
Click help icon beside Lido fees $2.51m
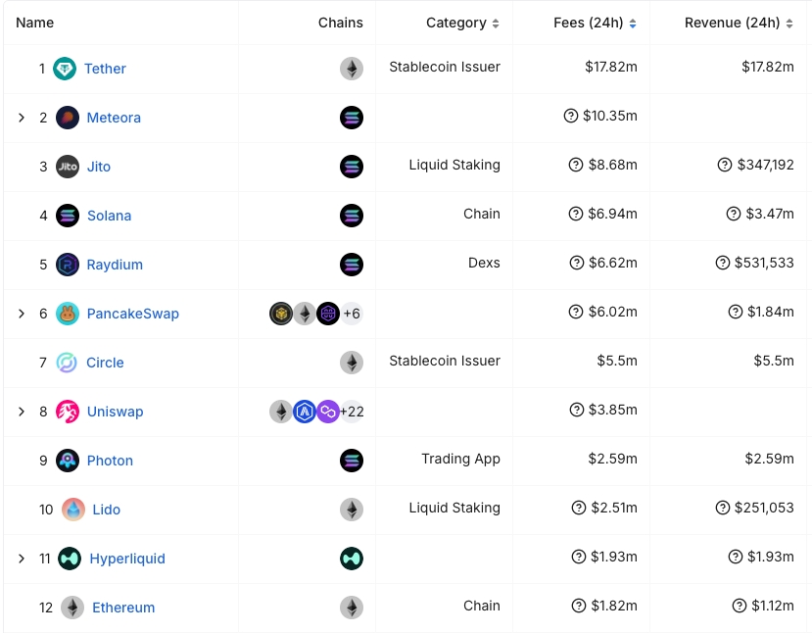point(579,508)
